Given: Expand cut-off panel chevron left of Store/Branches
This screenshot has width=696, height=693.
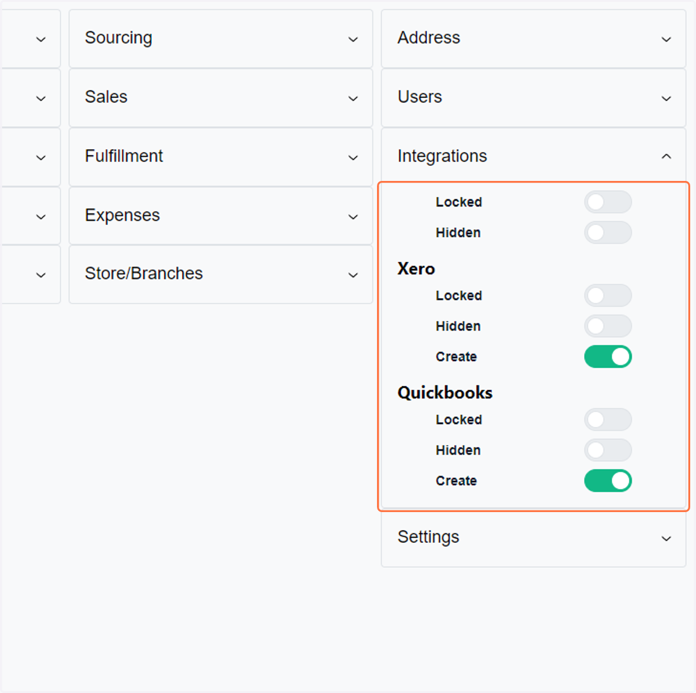Looking at the screenshot, I should coord(41,275).
